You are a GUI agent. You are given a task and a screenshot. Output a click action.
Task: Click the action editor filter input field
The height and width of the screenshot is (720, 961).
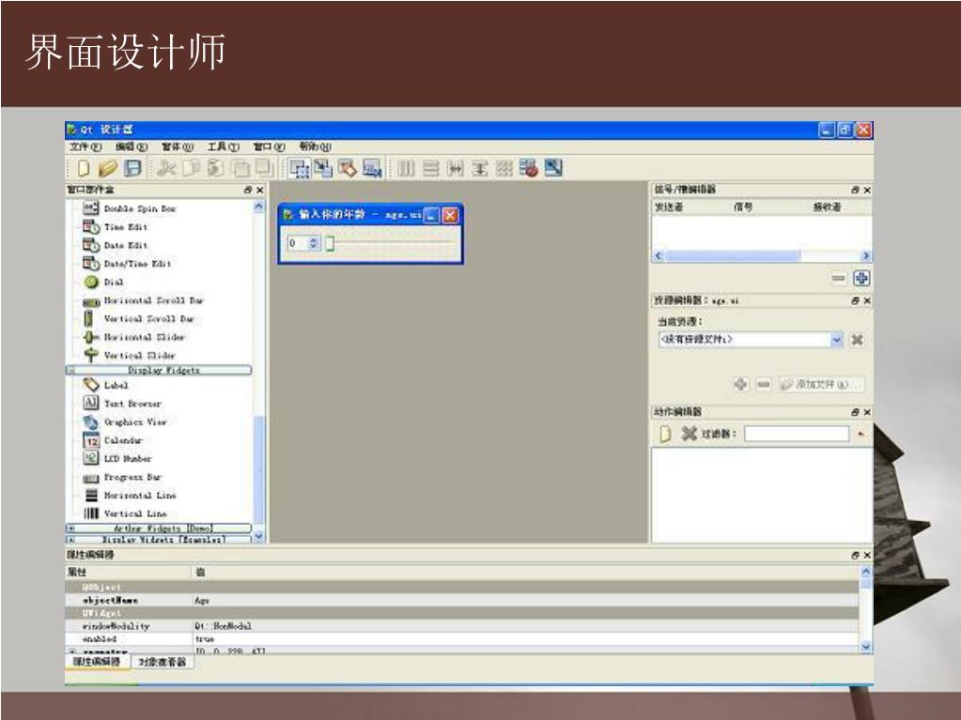tap(797, 434)
